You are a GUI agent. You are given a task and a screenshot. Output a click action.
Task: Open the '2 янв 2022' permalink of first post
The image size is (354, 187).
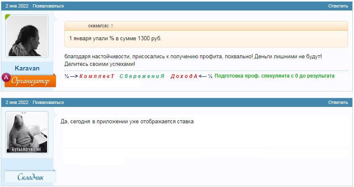(x=17, y=6)
